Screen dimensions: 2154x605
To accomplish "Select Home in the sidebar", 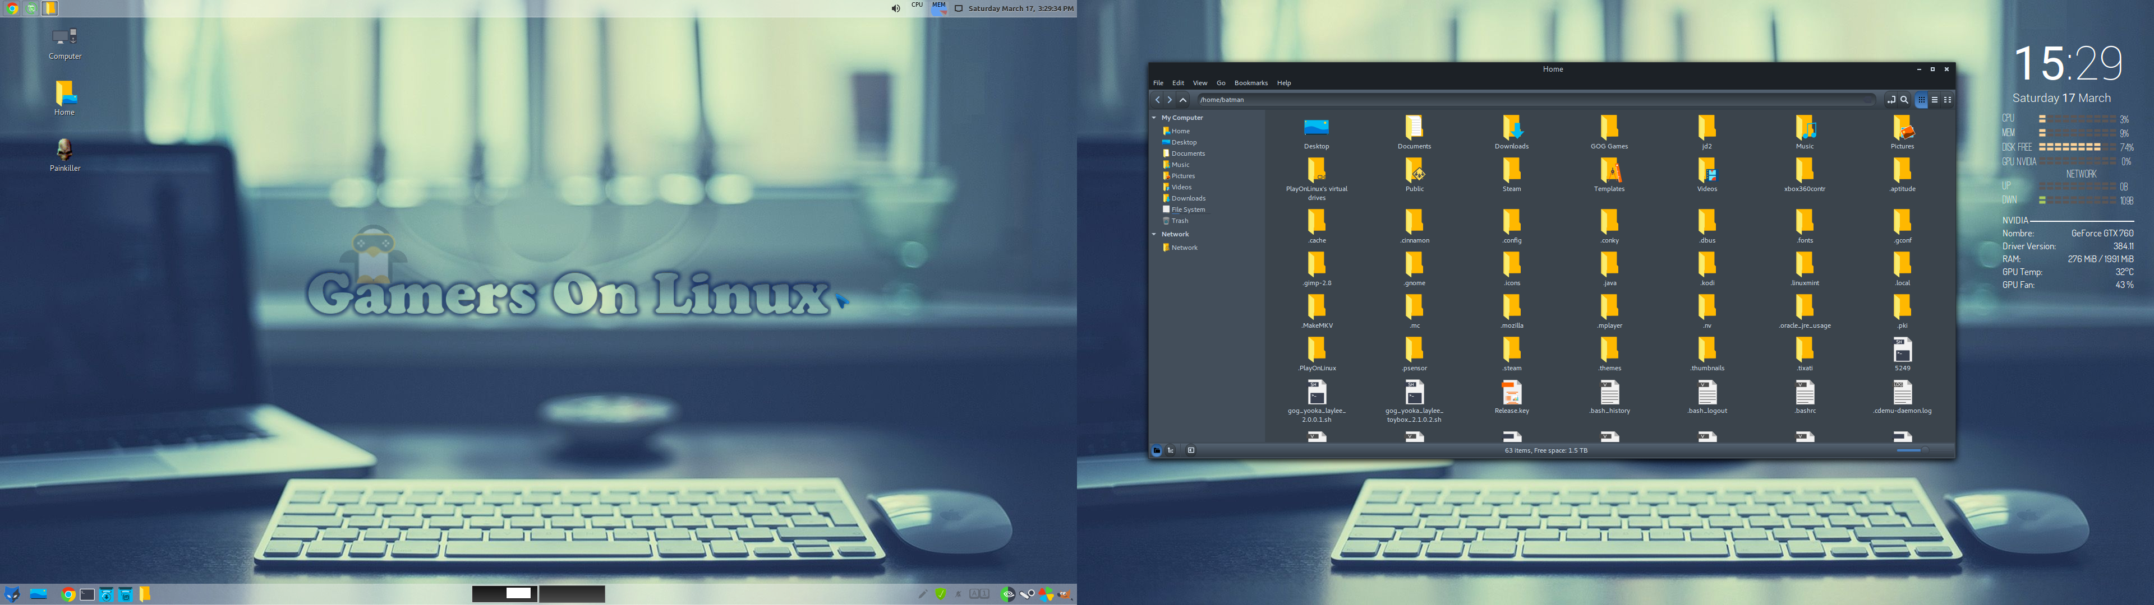I will coord(1176,131).
